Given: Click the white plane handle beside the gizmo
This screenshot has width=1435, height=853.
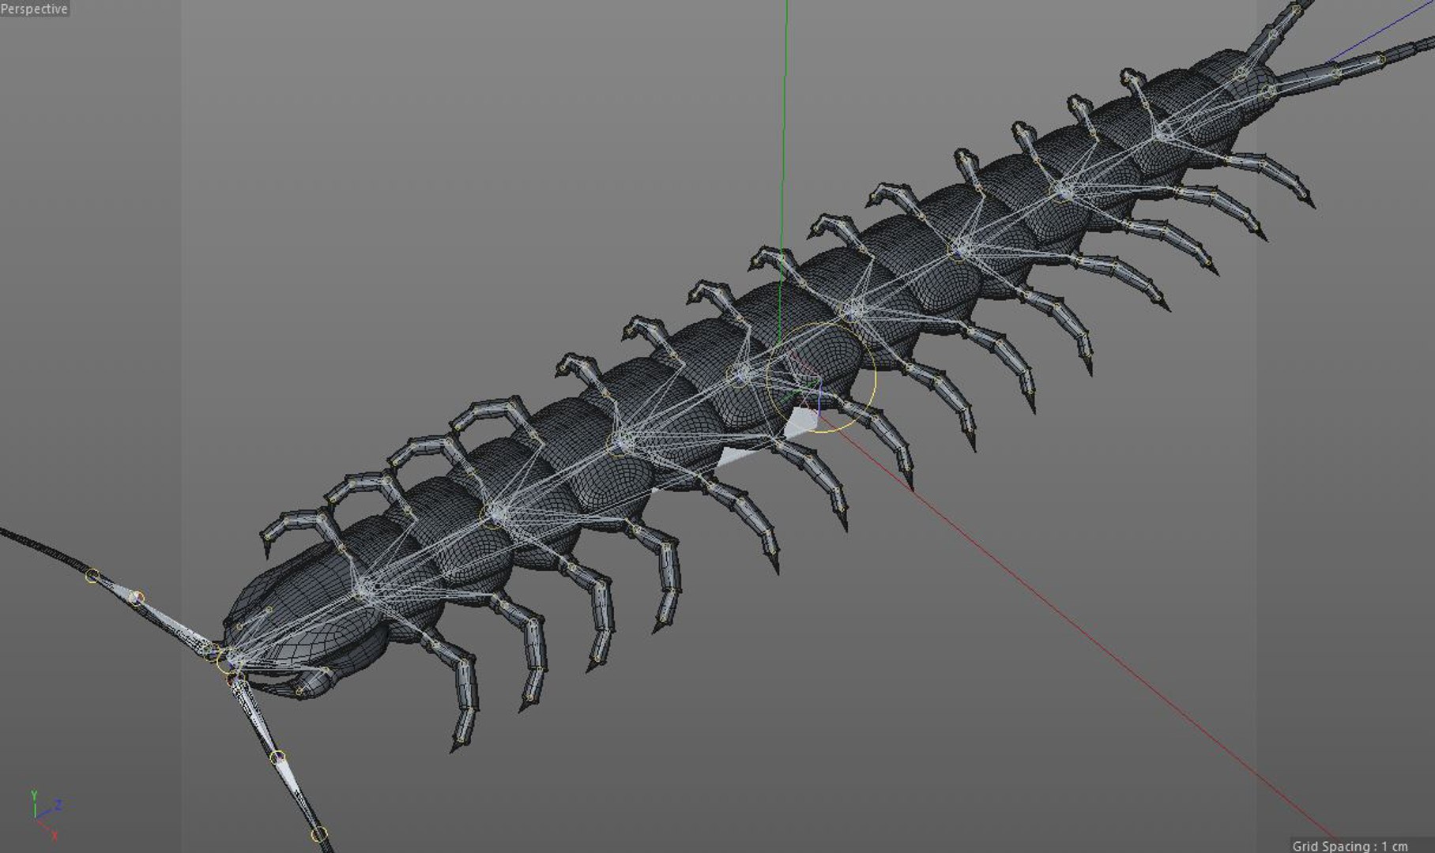Looking at the screenshot, I should click(x=803, y=422).
